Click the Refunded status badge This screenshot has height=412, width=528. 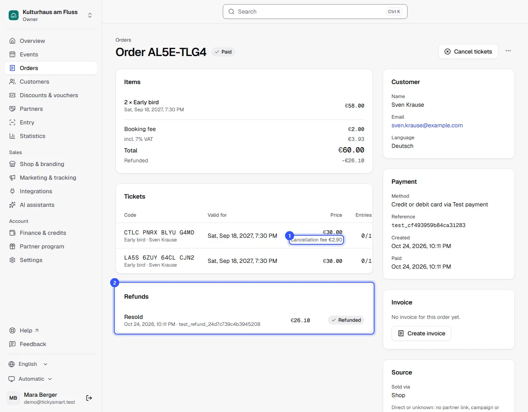[346, 320]
